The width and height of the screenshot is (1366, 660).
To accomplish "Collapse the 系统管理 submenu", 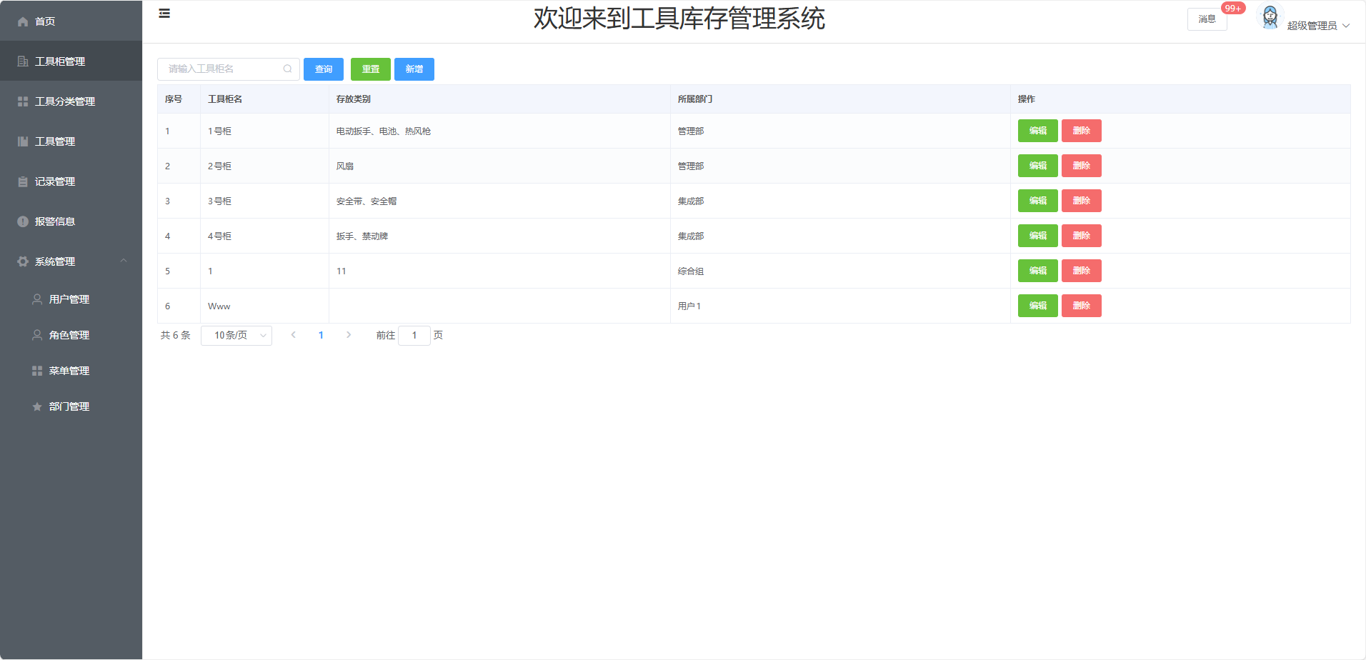I will 124,261.
